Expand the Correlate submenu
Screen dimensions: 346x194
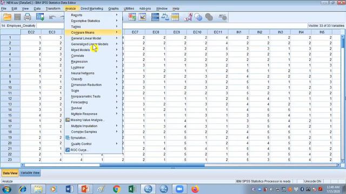(94, 56)
